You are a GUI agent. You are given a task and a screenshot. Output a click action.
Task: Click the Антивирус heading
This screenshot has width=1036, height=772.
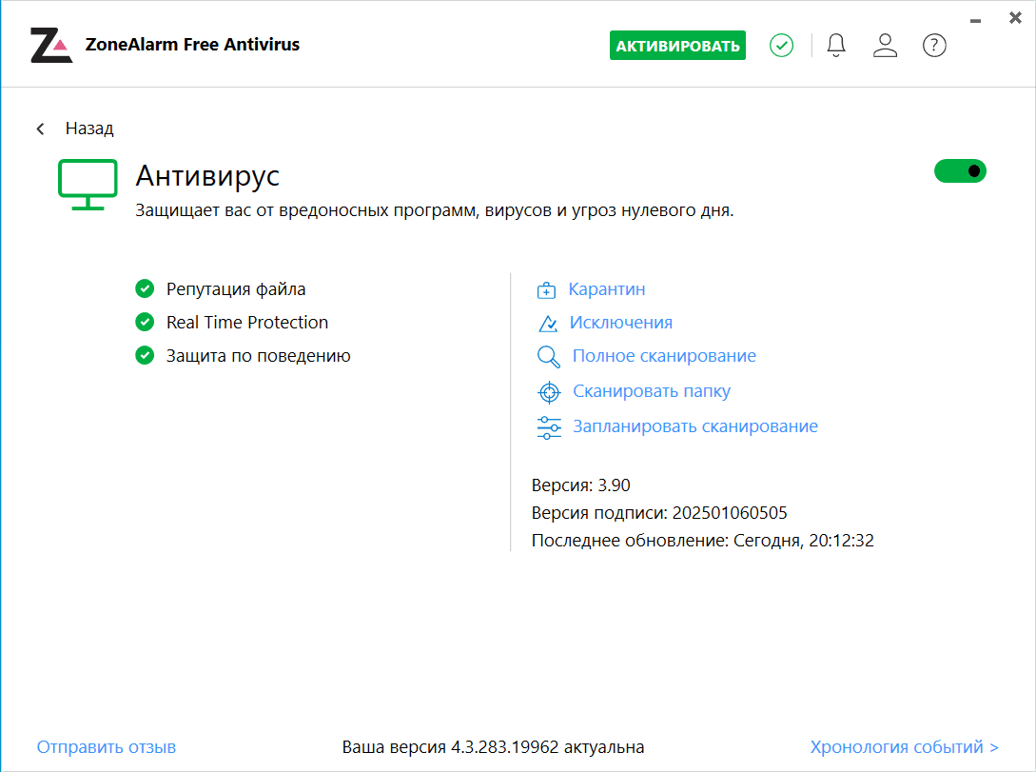click(207, 176)
